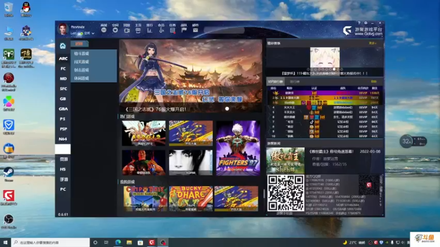The image size is (440, 247).
Task: Open the Steam desktop shortcut
Action: click(8, 174)
